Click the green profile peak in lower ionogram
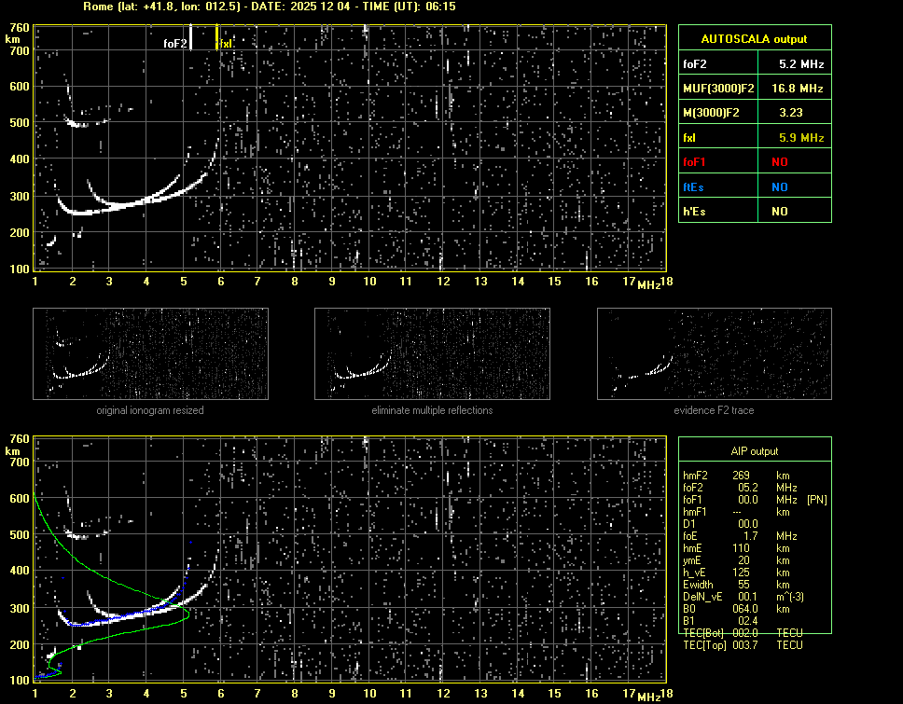The width and height of the screenshot is (903, 704). (x=188, y=614)
